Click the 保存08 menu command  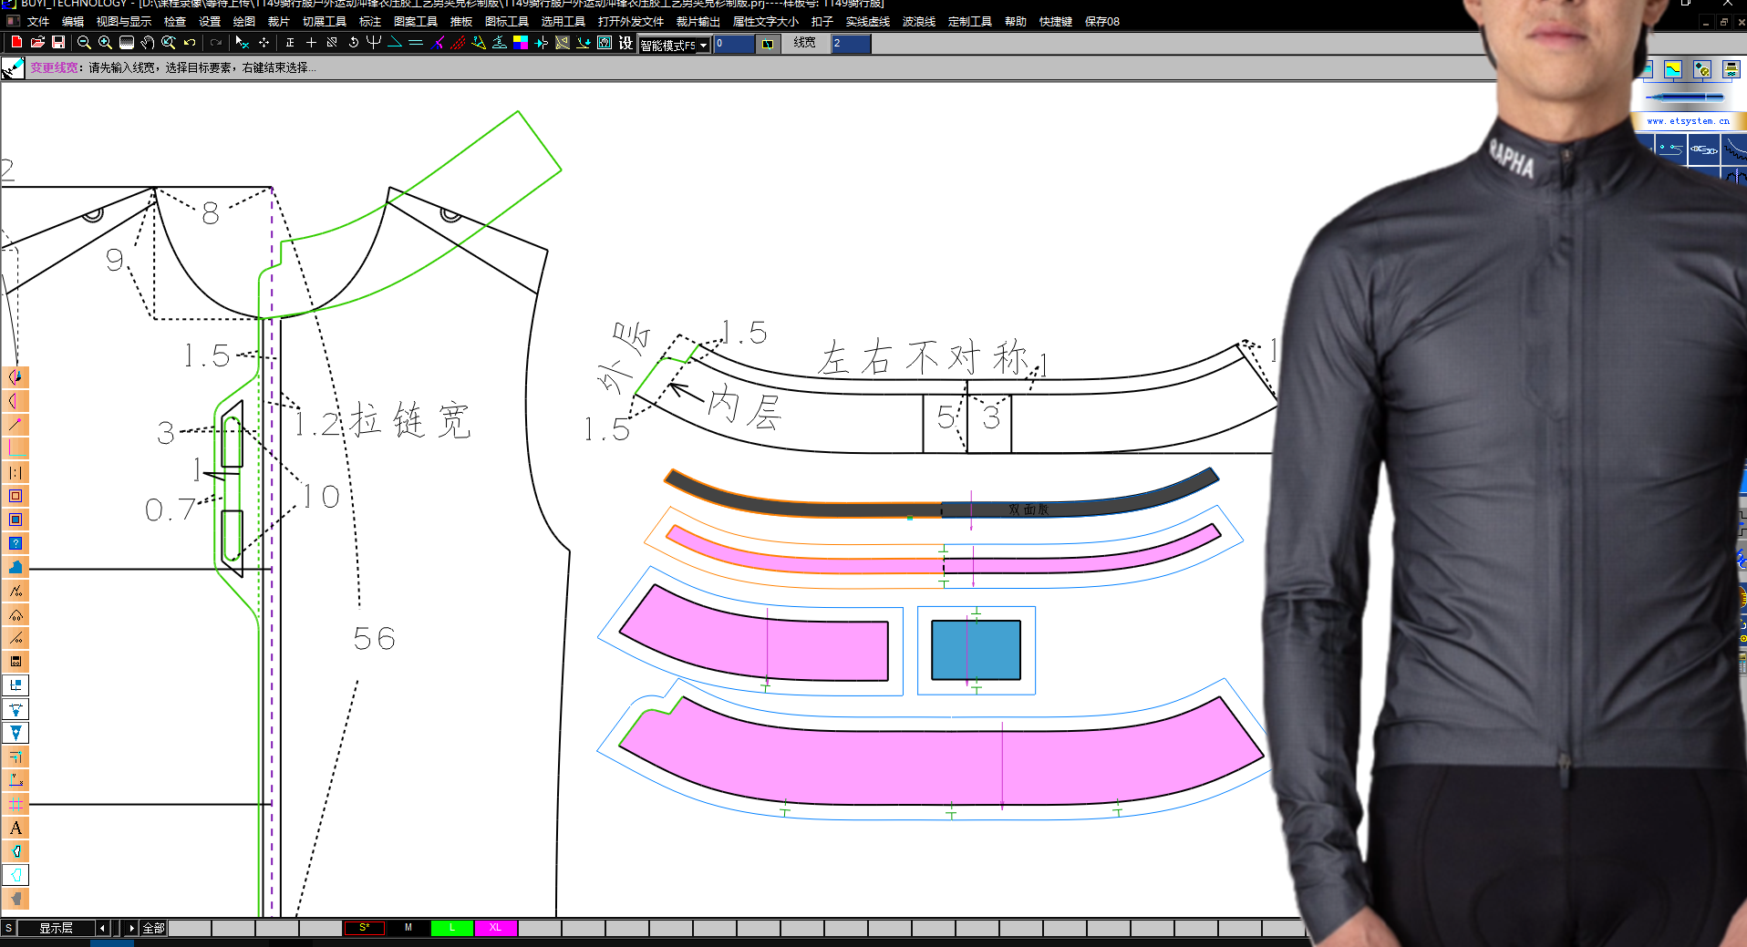pyautogui.click(x=1101, y=21)
